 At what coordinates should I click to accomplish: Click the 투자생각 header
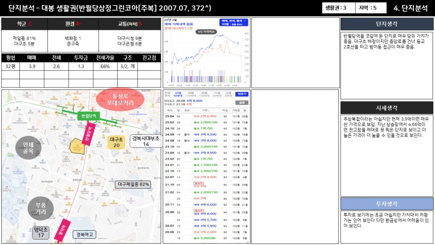[x=386, y=204]
